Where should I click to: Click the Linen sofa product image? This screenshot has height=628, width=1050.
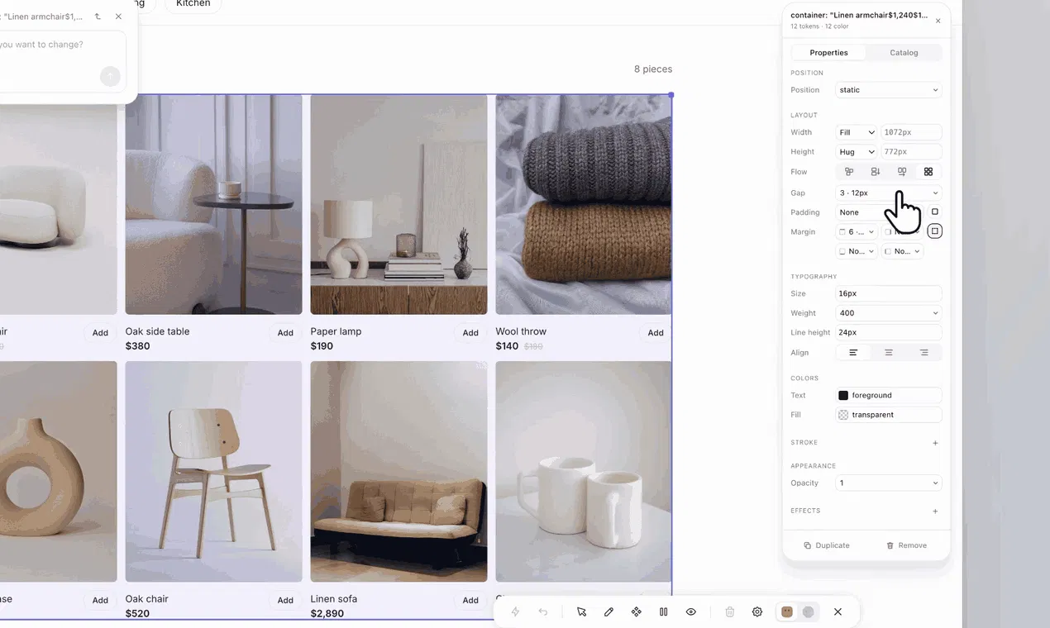coord(399,472)
